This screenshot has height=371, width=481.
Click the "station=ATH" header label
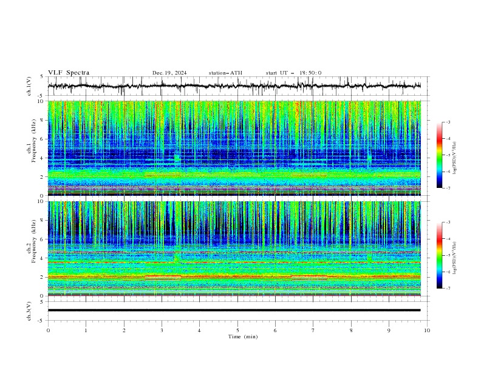(x=225, y=73)
